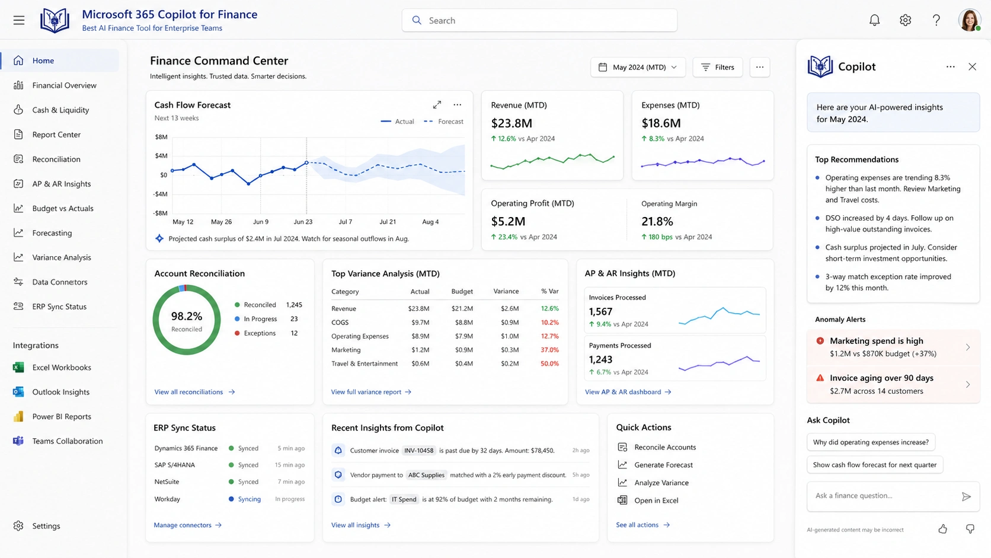This screenshot has width=991, height=558.
Task: Click View AP & AR dashboard link
Action: (x=628, y=392)
